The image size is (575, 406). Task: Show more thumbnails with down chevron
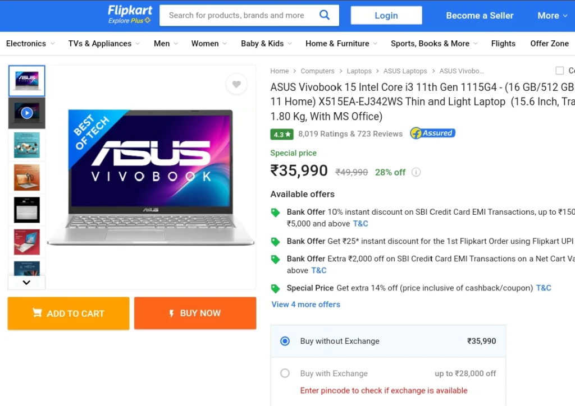[x=26, y=282]
